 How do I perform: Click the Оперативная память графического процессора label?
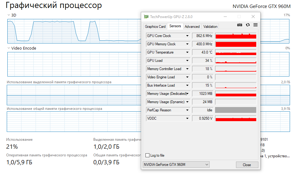tap(47, 155)
